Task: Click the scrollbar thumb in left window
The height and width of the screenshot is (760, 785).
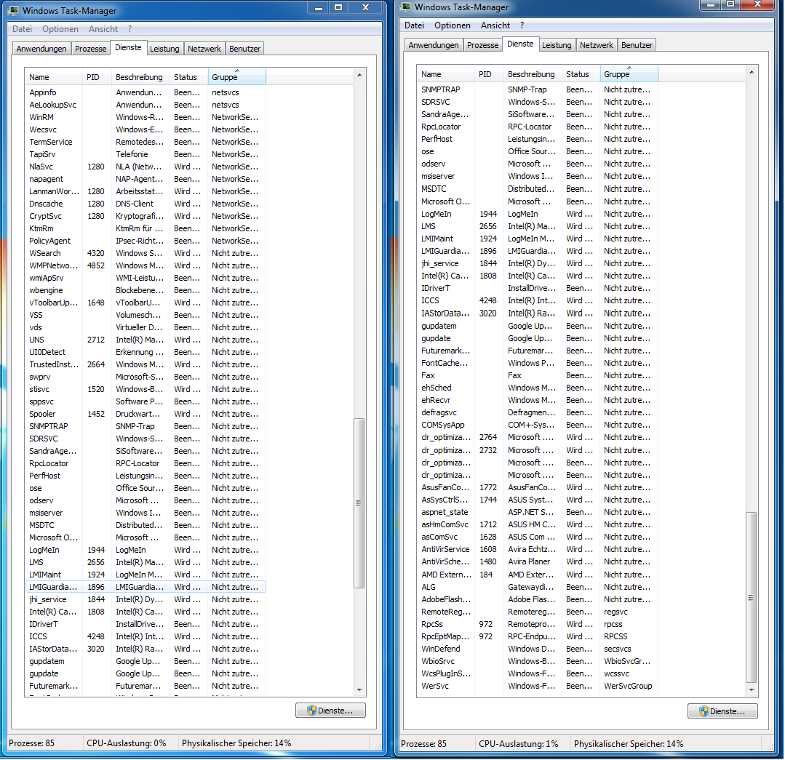Action: (359, 503)
